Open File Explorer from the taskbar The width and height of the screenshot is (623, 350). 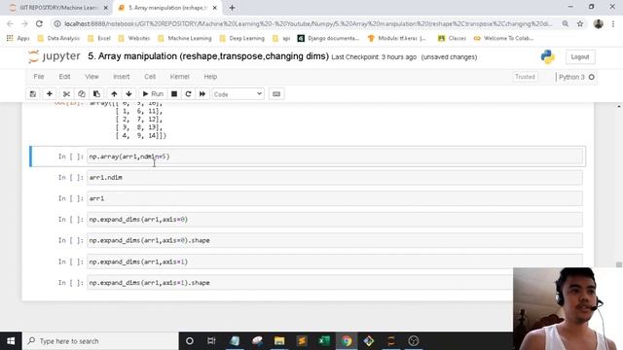click(x=279, y=341)
